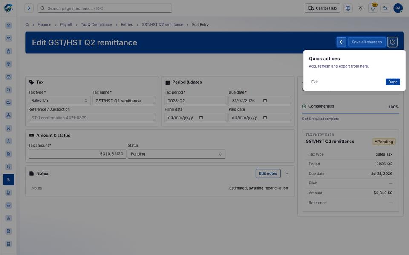The image size is (409, 255).
Task: Click the home icon in the breadcrumb
Action: [x=27, y=25]
